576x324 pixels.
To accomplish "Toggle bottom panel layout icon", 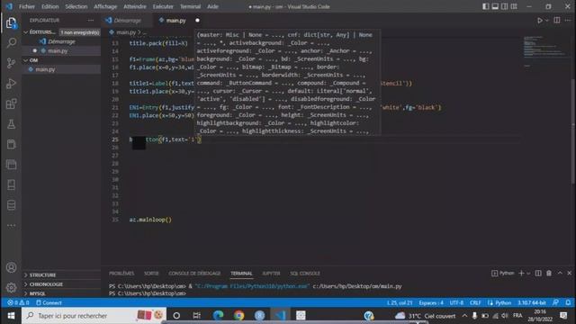I will [495, 6].
